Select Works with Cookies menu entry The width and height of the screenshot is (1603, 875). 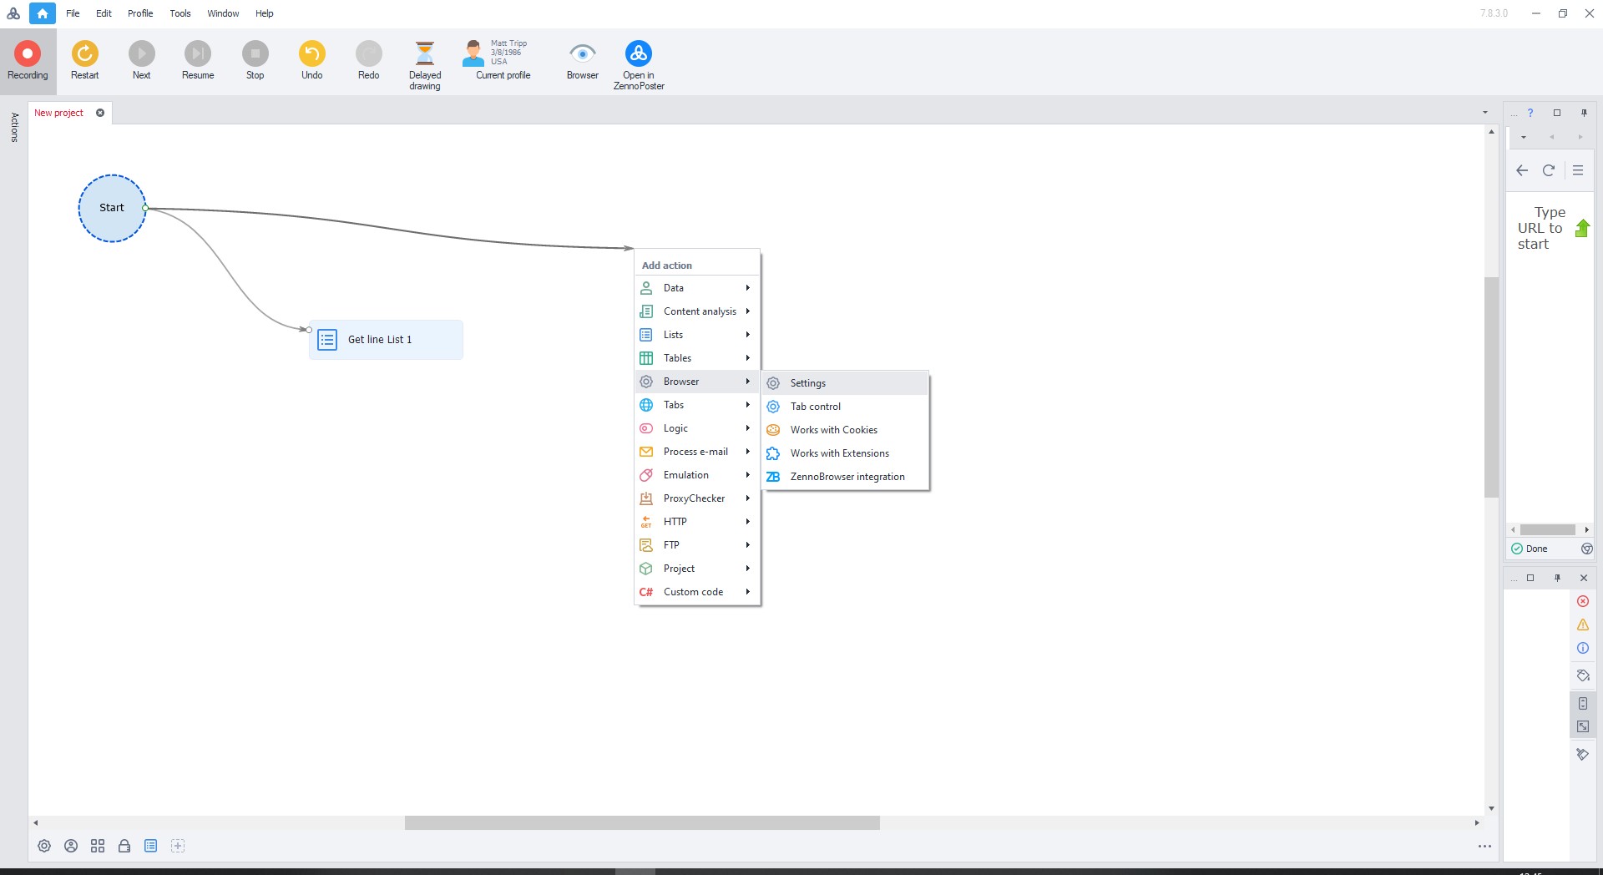coord(833,430)
